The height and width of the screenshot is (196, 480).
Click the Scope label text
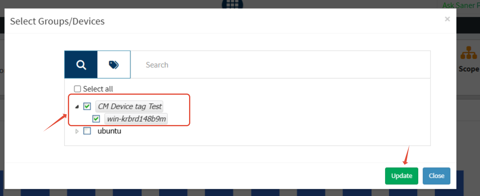469,69
